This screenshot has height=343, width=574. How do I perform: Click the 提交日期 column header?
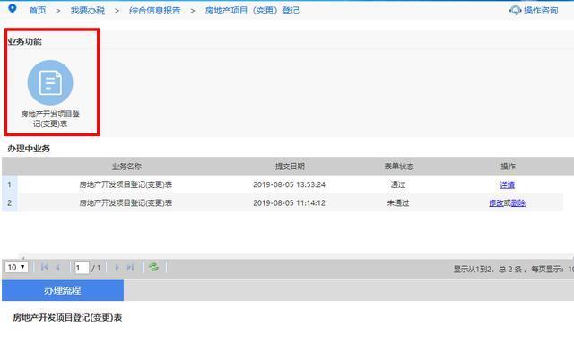290,167
